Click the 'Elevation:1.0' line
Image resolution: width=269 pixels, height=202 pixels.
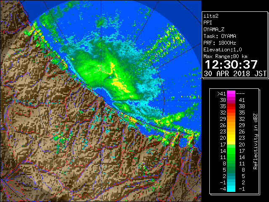[x=223, y=50]
